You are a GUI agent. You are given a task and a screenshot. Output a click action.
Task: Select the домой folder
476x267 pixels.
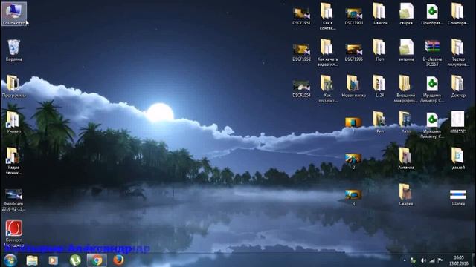[x=458, y=158]
